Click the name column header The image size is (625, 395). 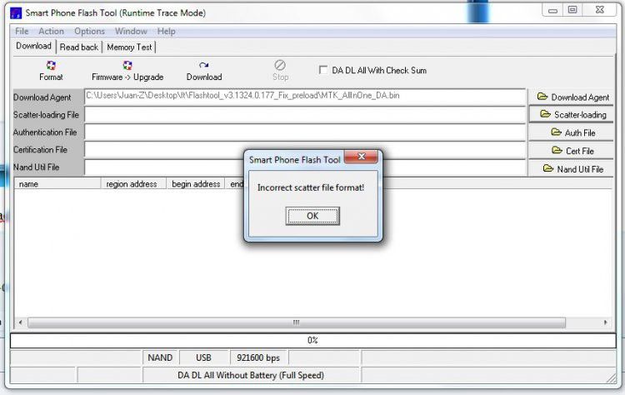click(x=57, y=183)
